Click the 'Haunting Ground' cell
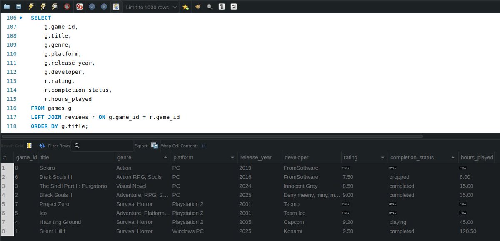Viewport: 500px width, 241px height. tap(76, 222)
